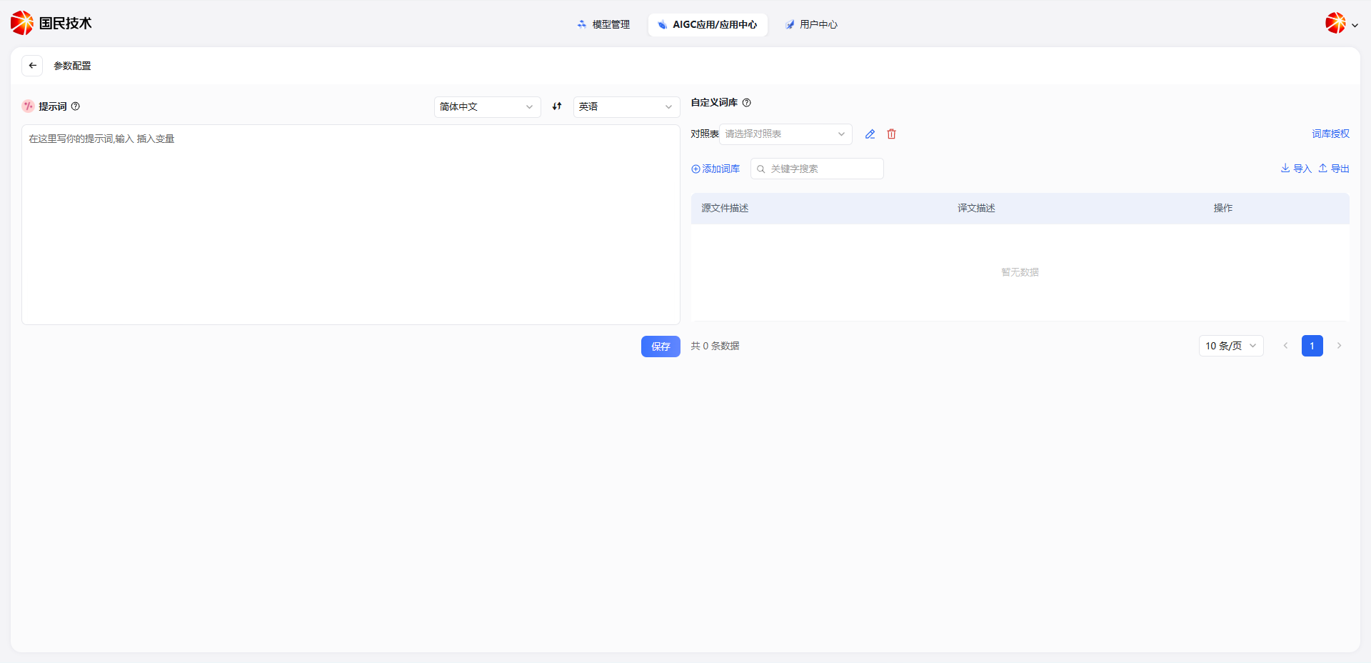Go back with the arrow button
1371x663 pixels.
point(32,66)
